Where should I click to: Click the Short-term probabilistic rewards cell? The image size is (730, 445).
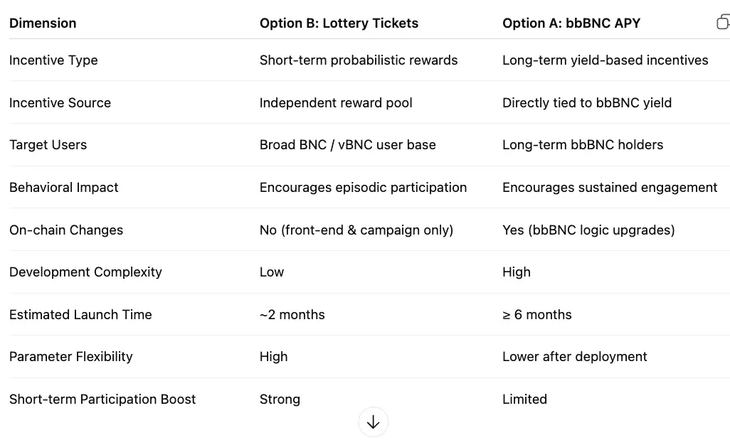tap(359, 60)
